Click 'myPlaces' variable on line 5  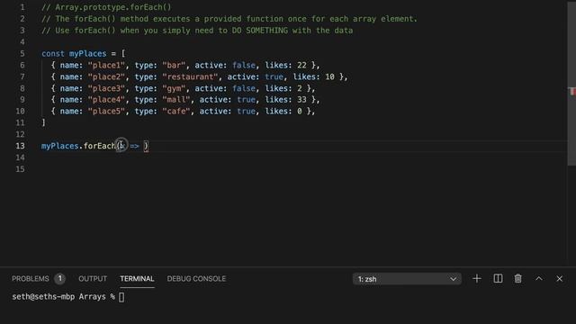click(88, 54)
